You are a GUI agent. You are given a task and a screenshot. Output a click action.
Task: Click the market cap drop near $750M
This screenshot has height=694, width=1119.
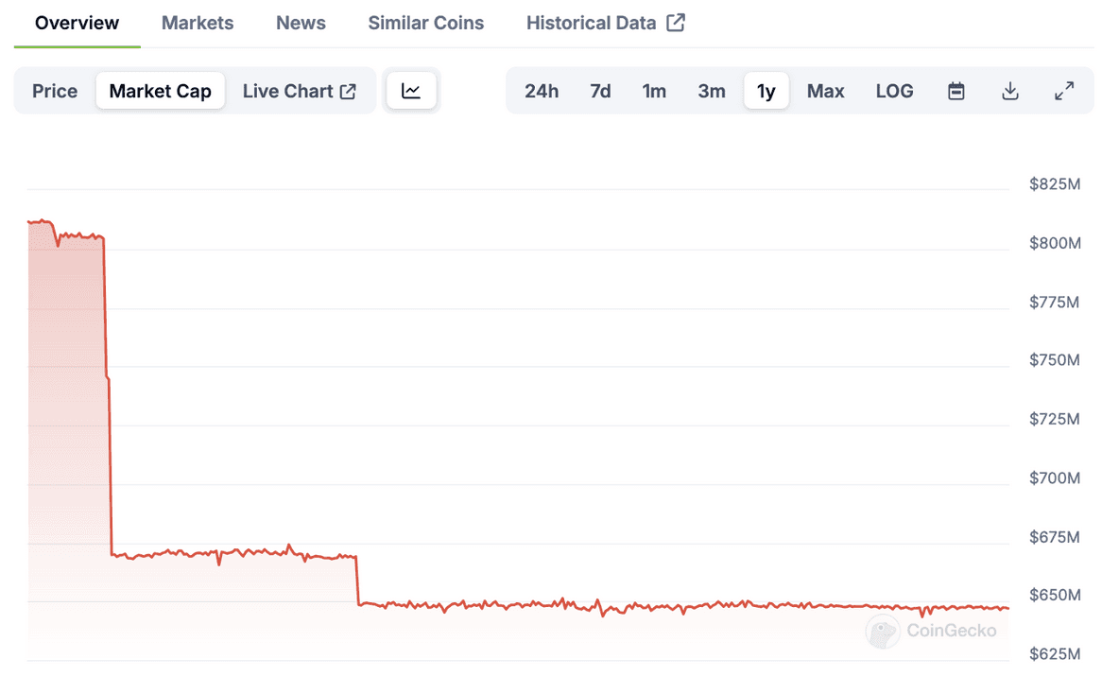[x=108, y=378]
